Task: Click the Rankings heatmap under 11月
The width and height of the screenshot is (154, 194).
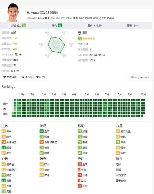Action: coord(22,107)
